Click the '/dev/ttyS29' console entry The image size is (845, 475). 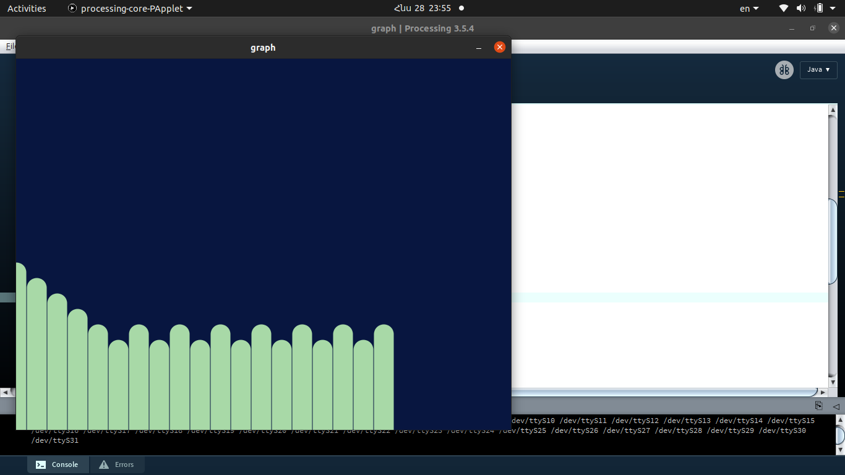pyautogui.click(x=731, y=430)
